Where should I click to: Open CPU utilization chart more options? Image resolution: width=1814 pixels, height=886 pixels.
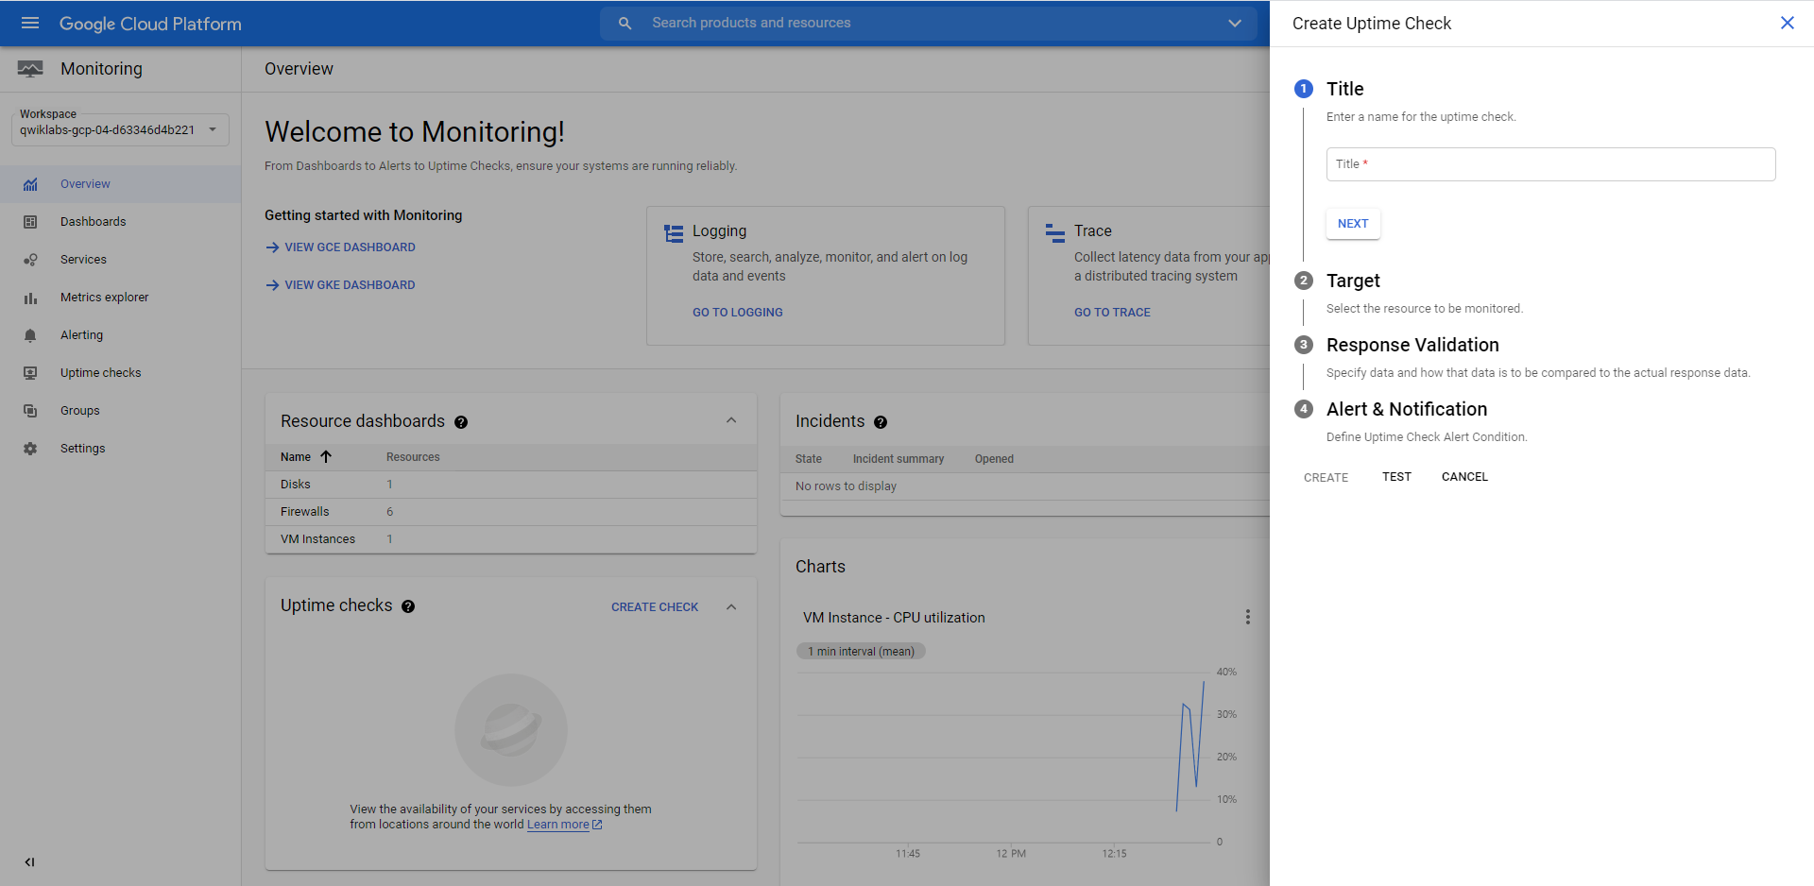tap(1248, 617)
